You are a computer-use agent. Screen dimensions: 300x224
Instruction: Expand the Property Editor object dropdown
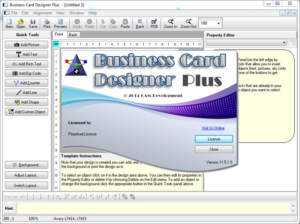[x=284, y=42]
